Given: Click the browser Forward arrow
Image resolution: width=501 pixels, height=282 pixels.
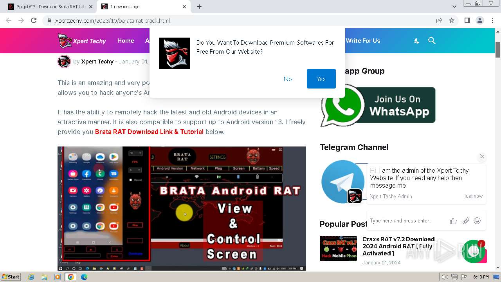Looking at the screenshot, I should point(21,20).
